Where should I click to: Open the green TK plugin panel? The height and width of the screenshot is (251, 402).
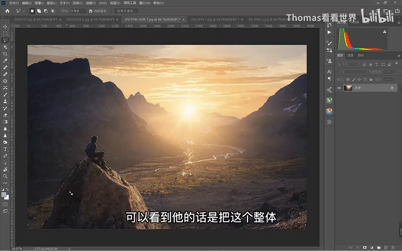click(329, 100)
